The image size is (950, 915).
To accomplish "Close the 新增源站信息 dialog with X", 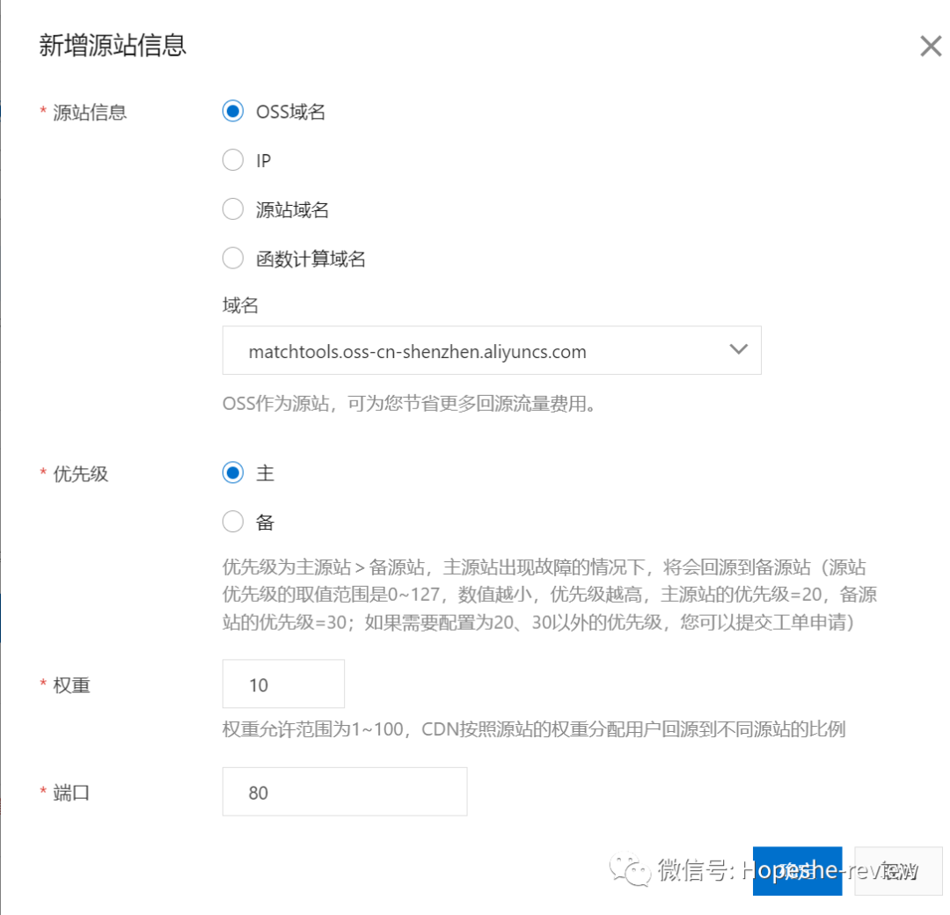I will pyautogui.click(x=931, y=46).
